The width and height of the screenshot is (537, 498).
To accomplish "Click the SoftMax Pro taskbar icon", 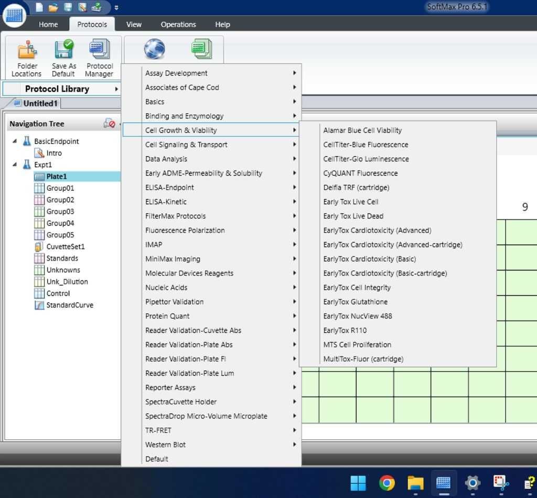I will (444, 483).
